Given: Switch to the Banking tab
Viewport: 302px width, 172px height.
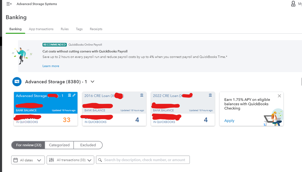Looking at the screenshot, I should point(15,29).
